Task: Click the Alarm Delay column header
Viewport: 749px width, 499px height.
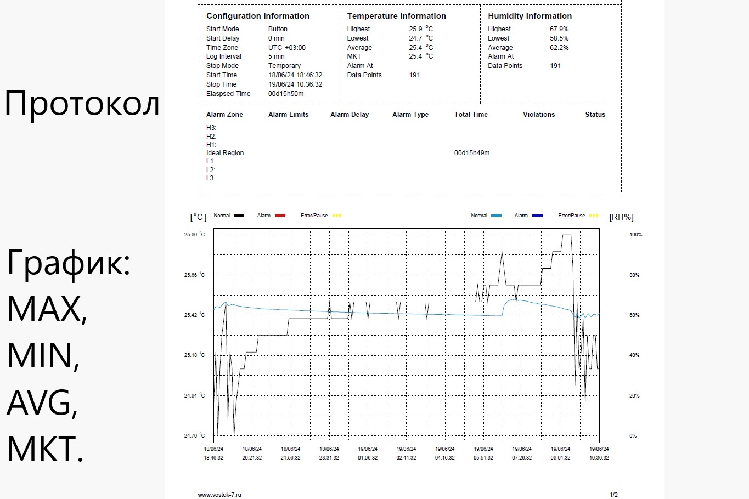Action: pyautogui.click(x=350, y=115)
